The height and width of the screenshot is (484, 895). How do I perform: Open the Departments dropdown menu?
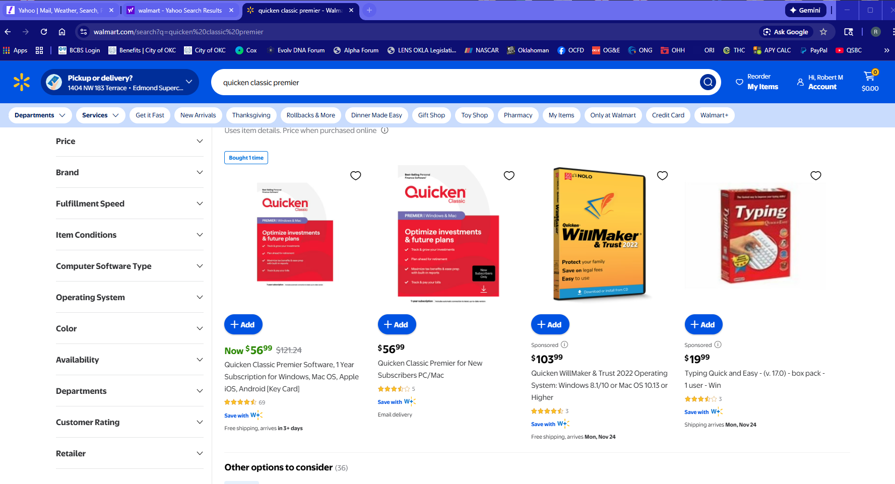tap(40, 115)
